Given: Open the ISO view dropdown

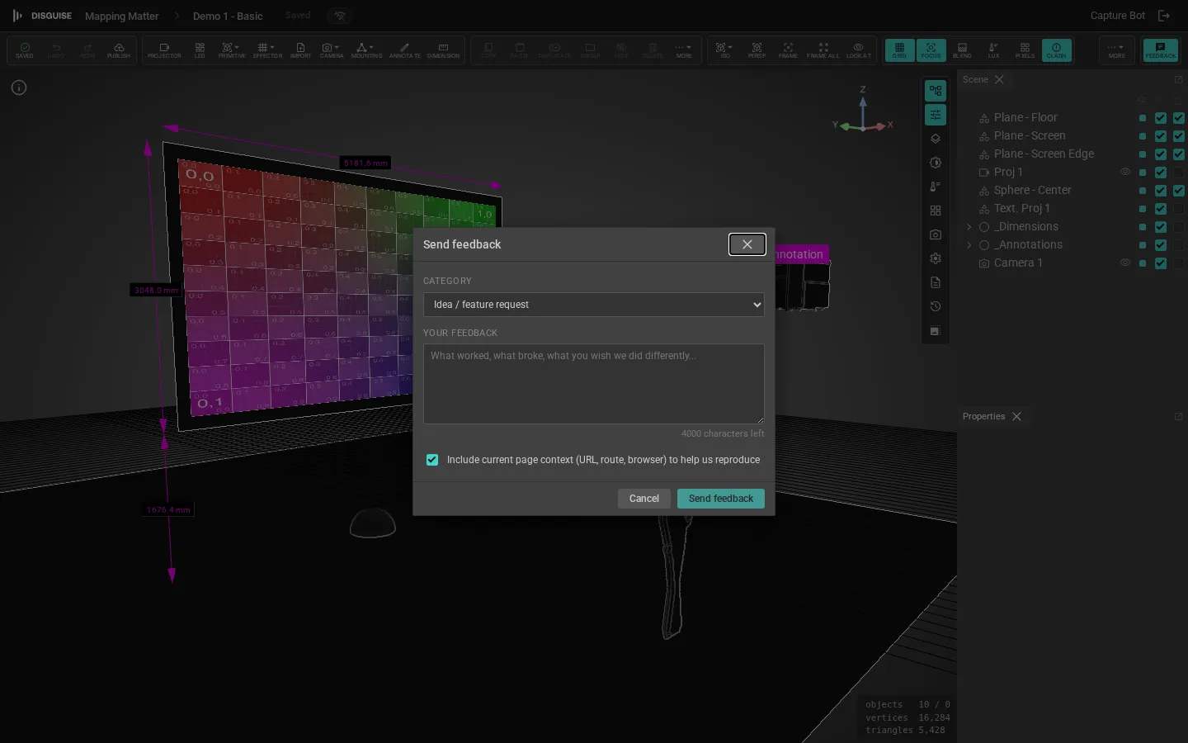Looking at the screenshot, I should pos(724,50).
